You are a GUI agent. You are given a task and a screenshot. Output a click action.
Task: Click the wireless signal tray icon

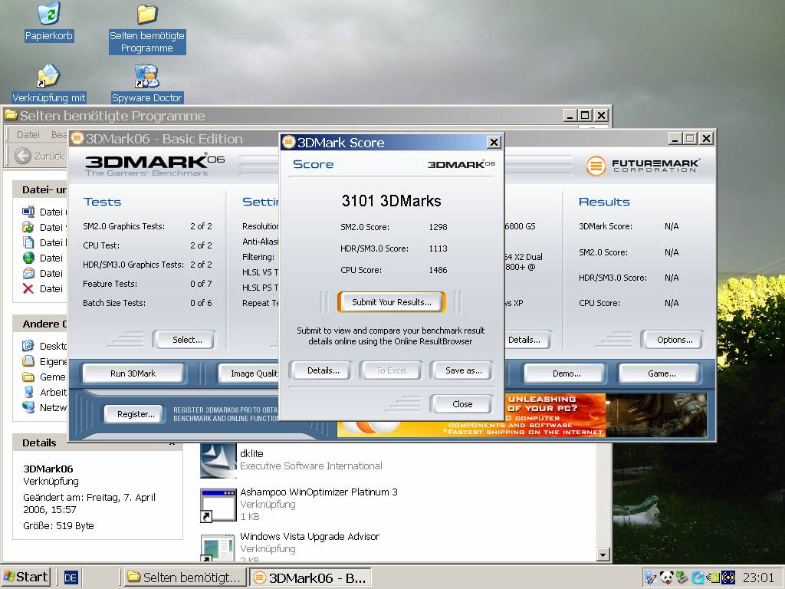pos(728,578)
